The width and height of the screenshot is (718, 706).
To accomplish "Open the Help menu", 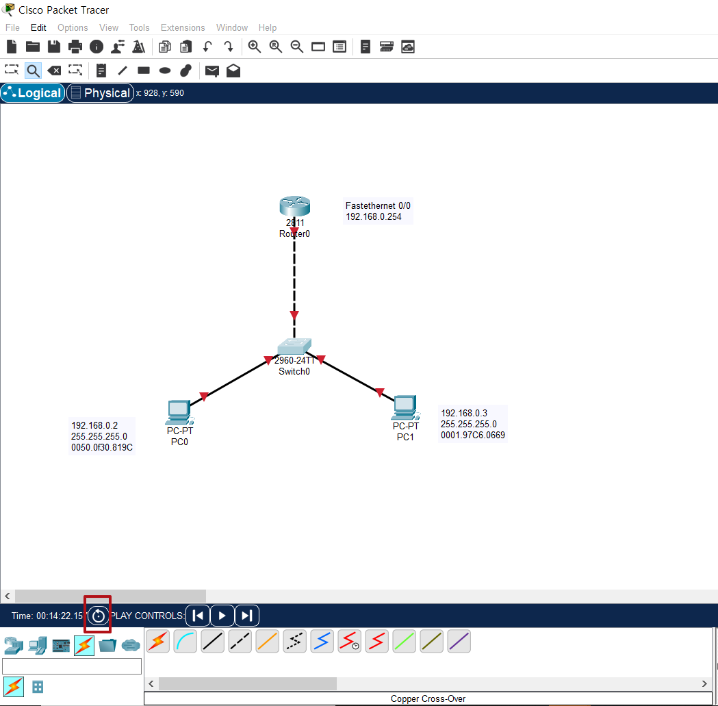I will (x=268, y=27).
